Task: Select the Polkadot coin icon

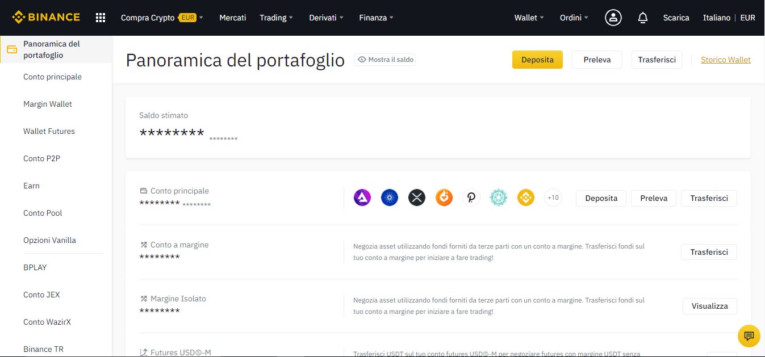Action: pos(471,198)
